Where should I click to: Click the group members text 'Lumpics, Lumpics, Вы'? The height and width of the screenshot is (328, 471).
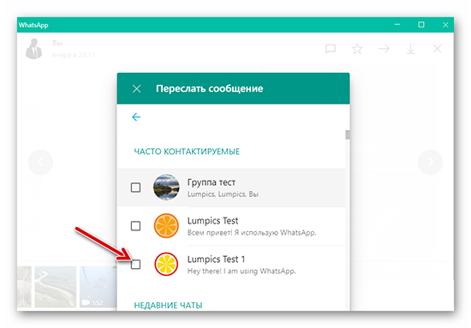[223, 194]
